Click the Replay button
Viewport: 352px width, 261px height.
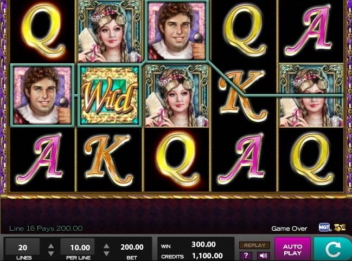coord(254,245)
